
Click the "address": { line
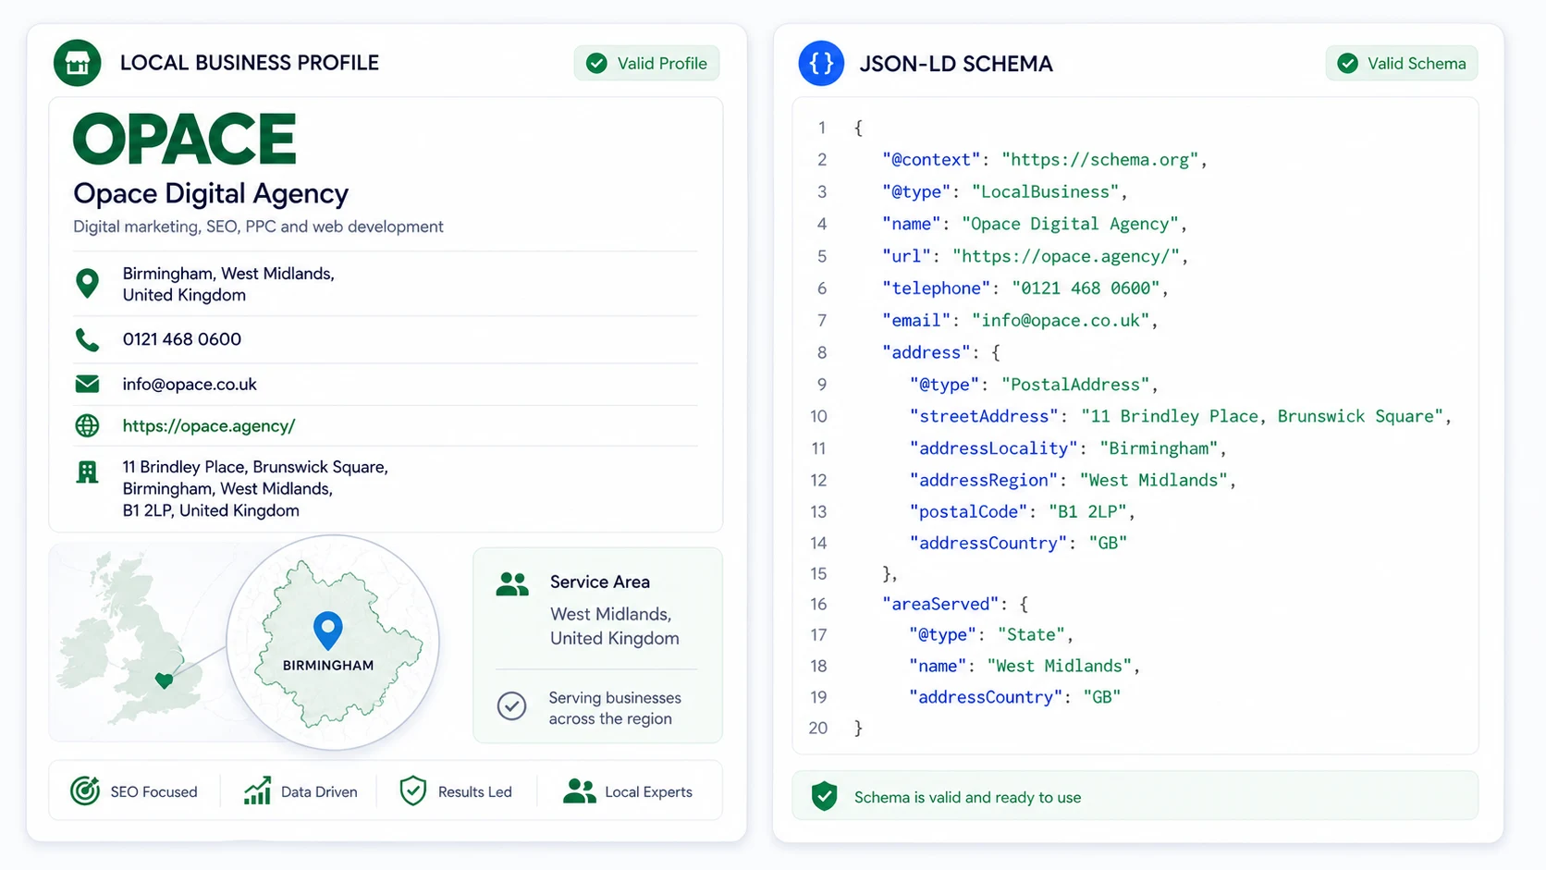(941, 352)
